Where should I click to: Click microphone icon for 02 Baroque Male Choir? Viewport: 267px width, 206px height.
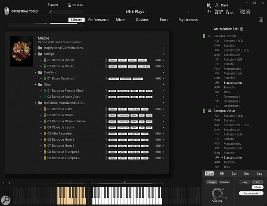click(106, 97)
